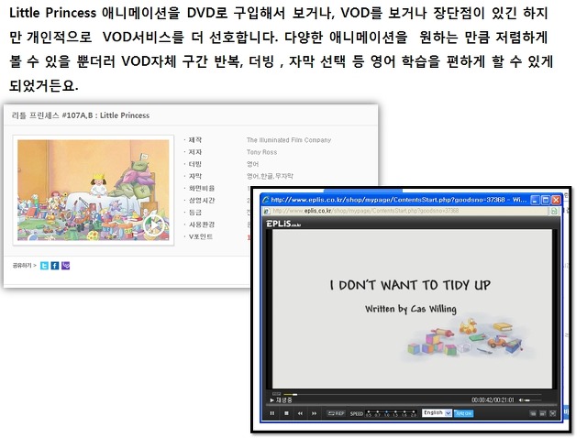Click the round play icon on the thumbnail
The width and height of the screenshot is (587, 438).
154,225
